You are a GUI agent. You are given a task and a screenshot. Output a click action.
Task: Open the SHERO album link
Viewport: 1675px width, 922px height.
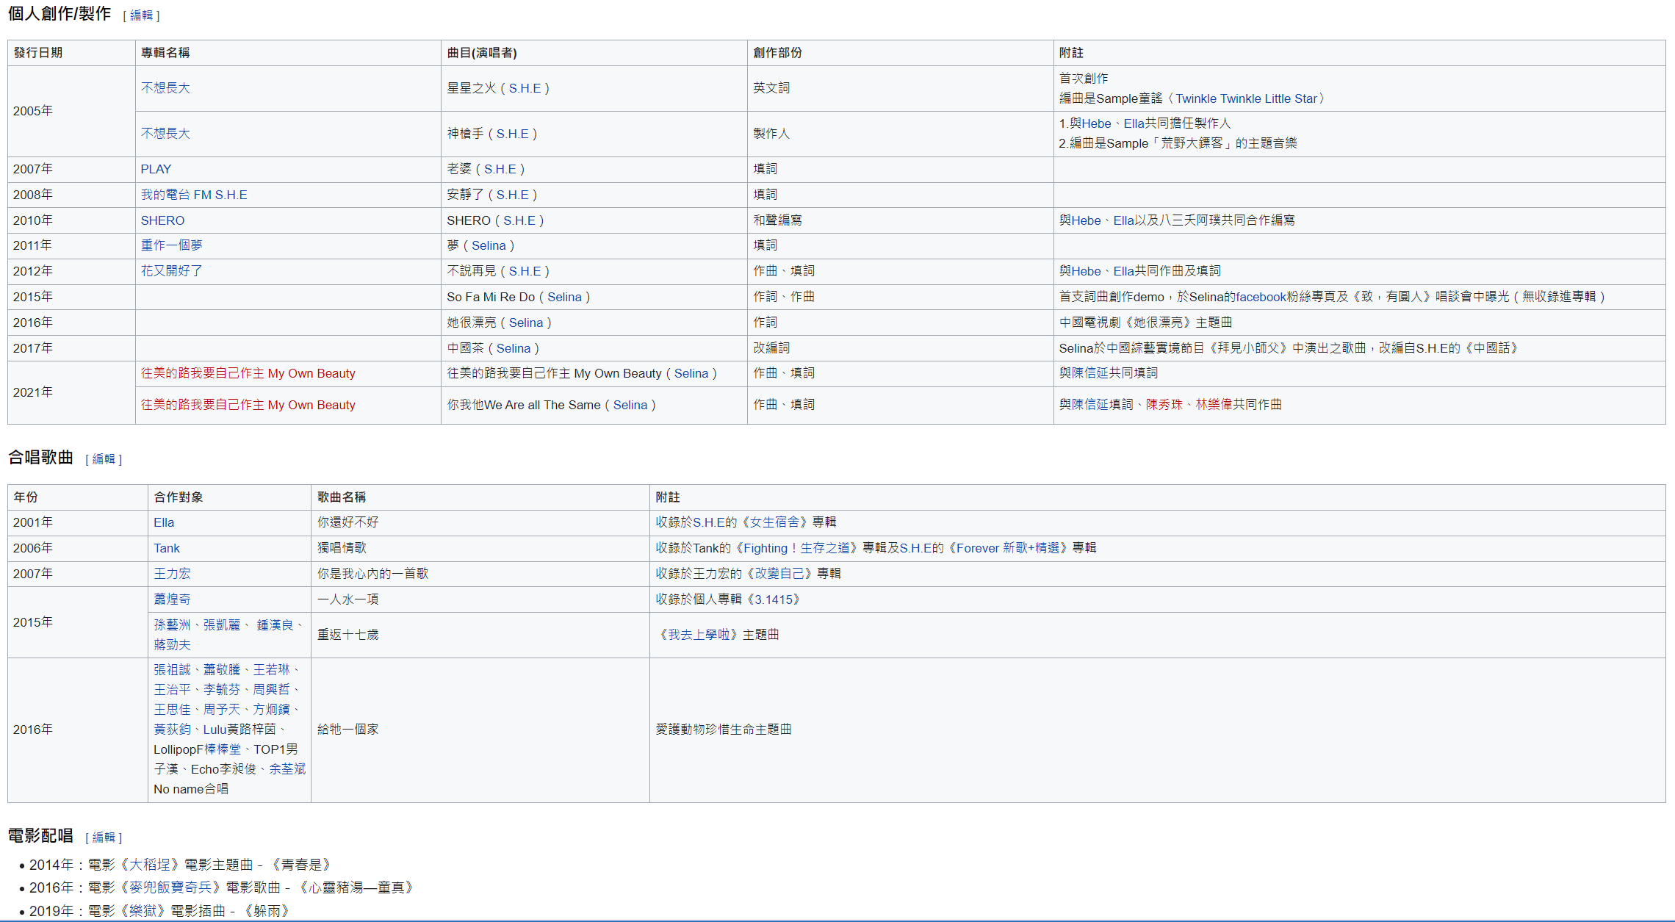[162, 220]
